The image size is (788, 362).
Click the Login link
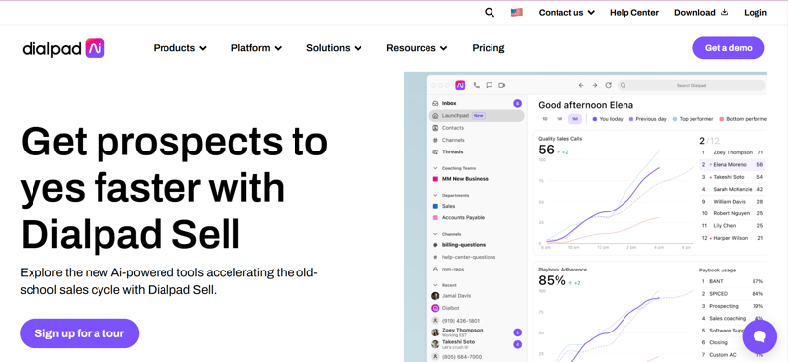(x=755, y=13)
